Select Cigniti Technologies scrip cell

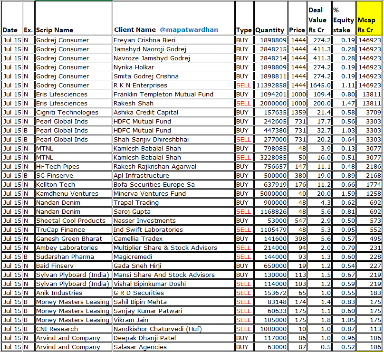74,113
